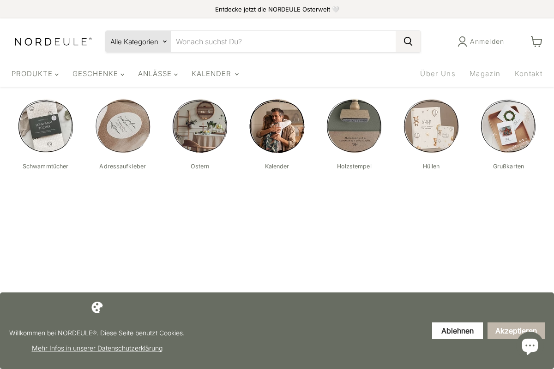Expand the Anlässe dropdown chevron
Image resolution: width=554 pixels, height=369 pixels.
[175, 74]
